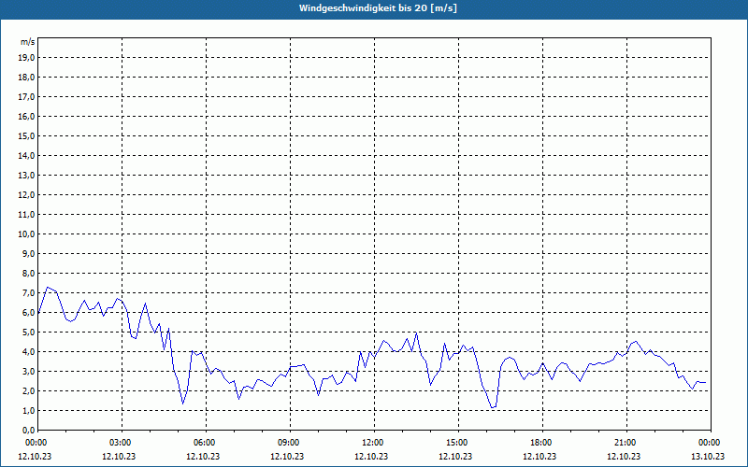The height and width of the screenshot is (467, 748).
Task: Select the 14,0 y-axis label
Action: click(27, 155)
